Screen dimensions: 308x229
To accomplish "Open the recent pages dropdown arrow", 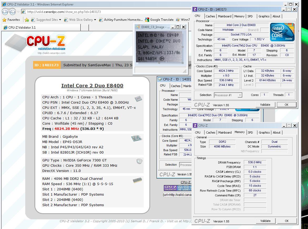I will click(x=18, y=12).
